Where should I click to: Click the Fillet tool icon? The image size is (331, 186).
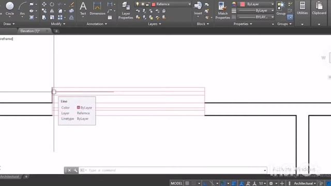point(60,11)
